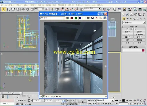Collapse the Name and Color rollout
This screenshot has height=106, width=147.
pyautogui.click(x=134, y=47)
